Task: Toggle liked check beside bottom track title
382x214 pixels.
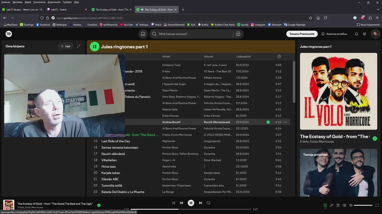Action: click(x=99, y=205)
